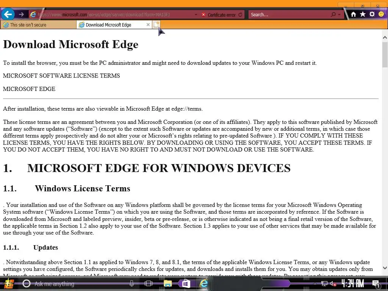Click the IE site icon in address bar
Image resolution: width=388 pixels, height=291 pixels.
[x=33, y=15]
